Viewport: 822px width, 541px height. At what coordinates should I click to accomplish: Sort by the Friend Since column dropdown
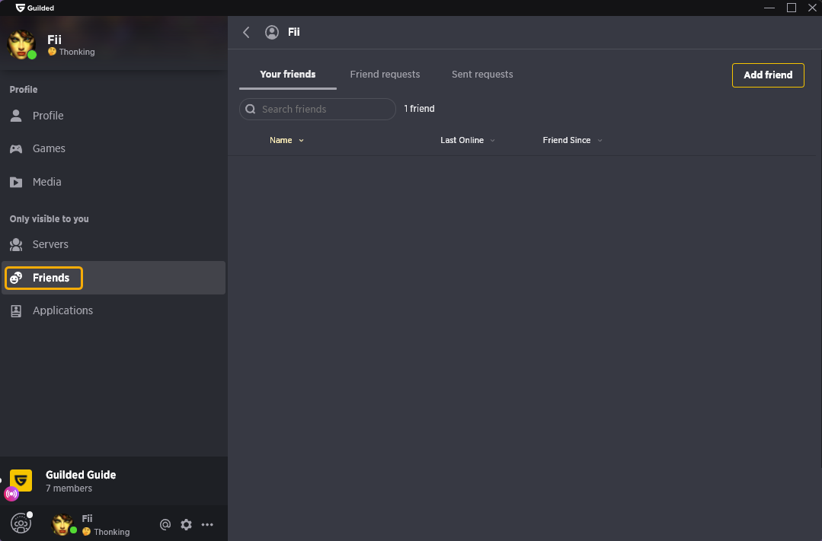point(572,140)
